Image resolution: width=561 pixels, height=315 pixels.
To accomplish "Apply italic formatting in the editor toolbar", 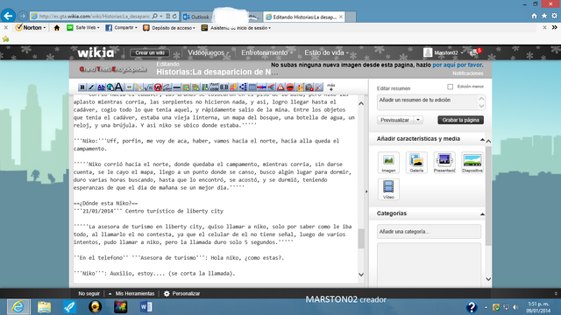I will click(x=91, y=87).
